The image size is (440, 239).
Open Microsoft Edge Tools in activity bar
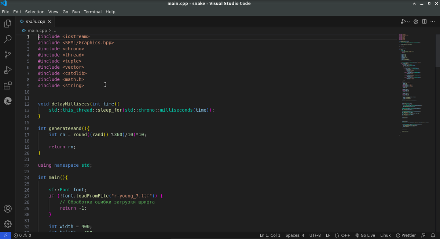click(x=8, y=101)
